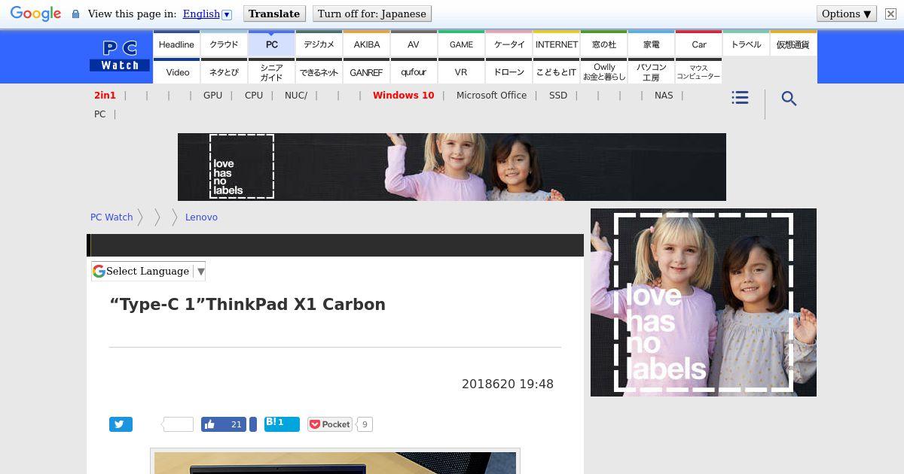This screenshot has width=904, height=474.
Task: Open the English language dropdown
Action: (x=207, y=14)
